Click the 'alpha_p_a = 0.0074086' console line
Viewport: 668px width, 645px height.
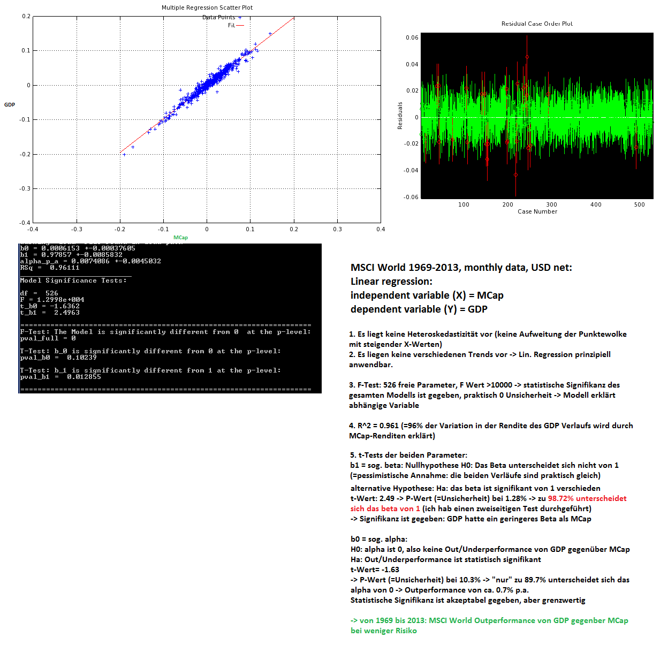coord(90,261)
